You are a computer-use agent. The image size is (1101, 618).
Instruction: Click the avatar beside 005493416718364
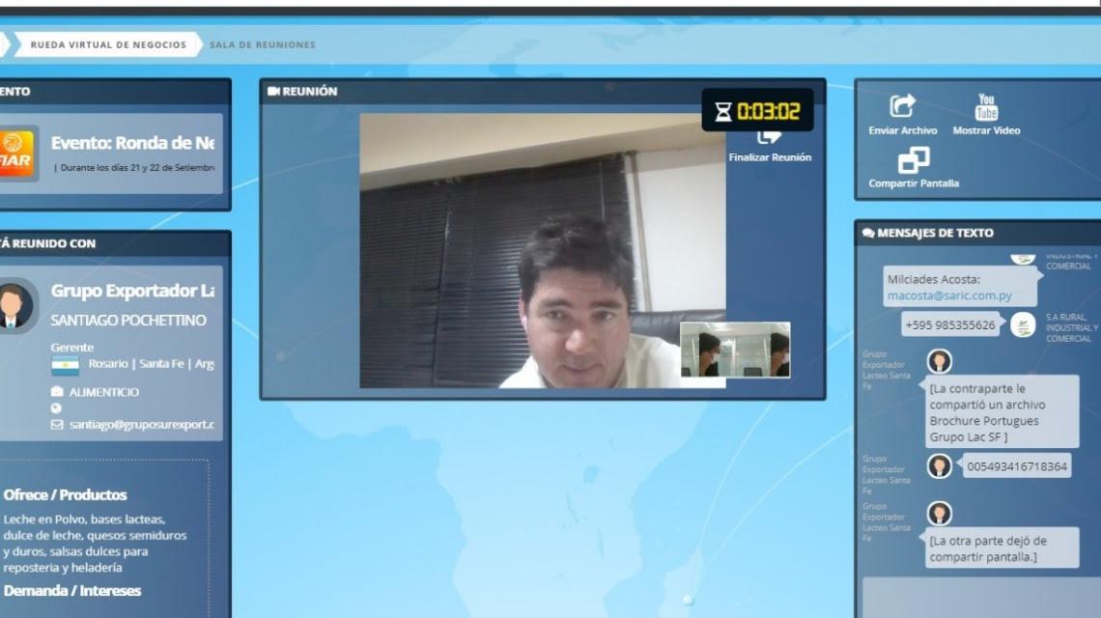pyautogui.click(x=939, y=465)
